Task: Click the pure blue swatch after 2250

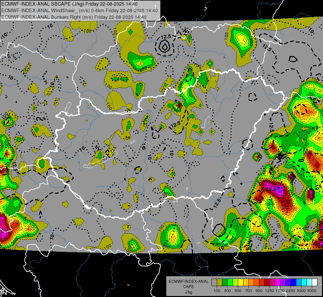Action: coord(294,282)
